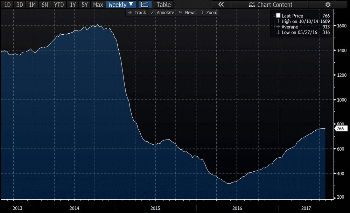Screen dimensions: 350x213
Task: Activate the Annotate tool
Action: click(x=162, y=13)
